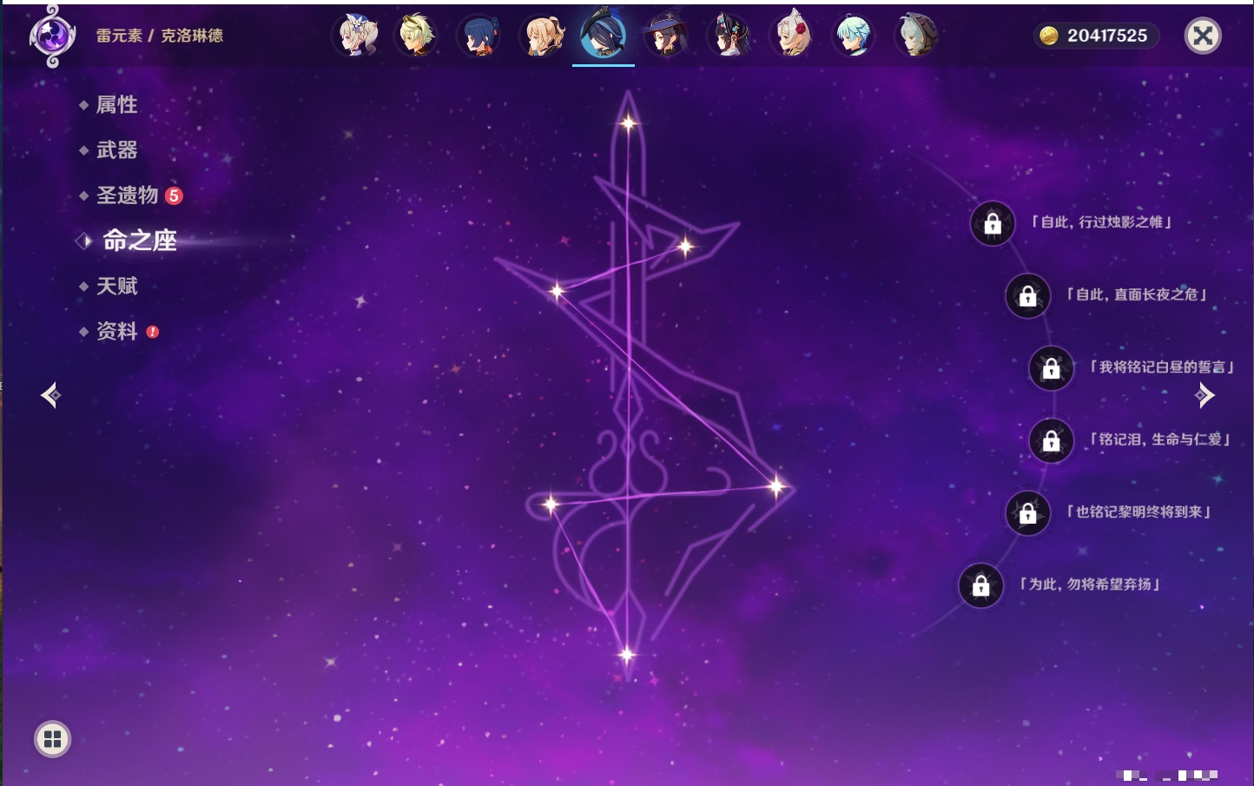Close the character screen with X
Image resolution: width=1254 pixels, height=786 pixels.
click(x=1203, y=36)
